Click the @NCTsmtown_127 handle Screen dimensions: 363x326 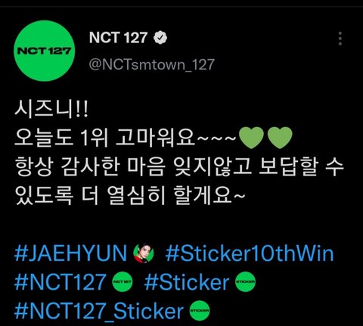(x=152, y=64)
